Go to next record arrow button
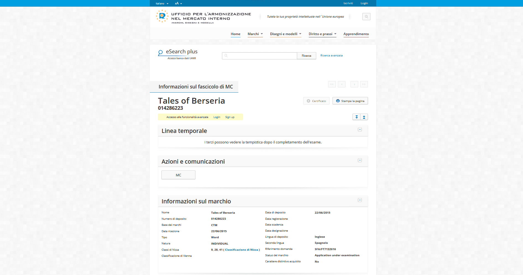The image size is (523, 275). click(x=354, y=84)
